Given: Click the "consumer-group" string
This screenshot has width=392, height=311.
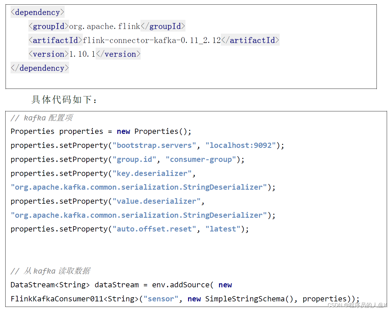Looking at the screenshot, I should click(x=201, y=159).
